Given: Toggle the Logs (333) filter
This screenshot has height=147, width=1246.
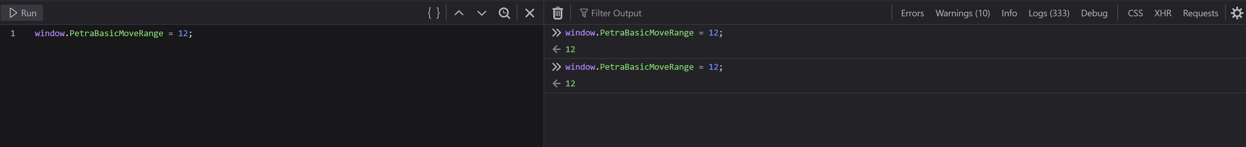Looking at the screenshot, I should [x=1048, y=13].
